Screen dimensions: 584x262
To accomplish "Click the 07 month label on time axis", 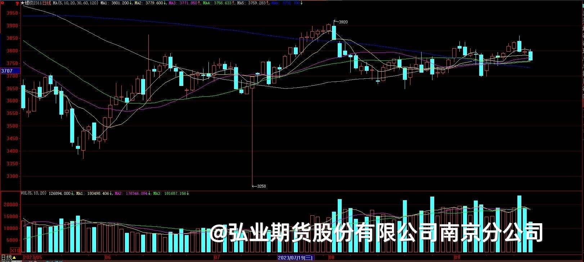I will (x=217, y=257).
